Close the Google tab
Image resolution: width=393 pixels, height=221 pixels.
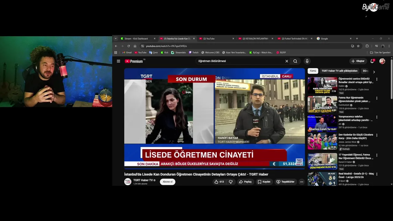pyautogui.click(x=351, y=39)
